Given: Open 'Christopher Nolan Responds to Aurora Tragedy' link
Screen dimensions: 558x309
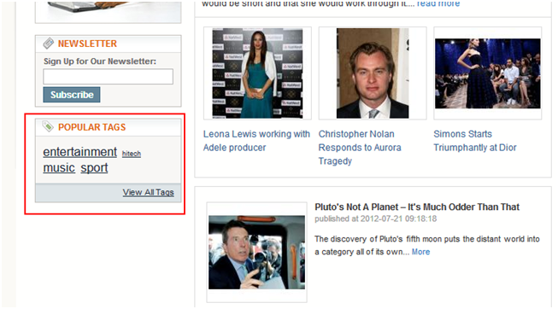Looking at the screenshot, I should [360, 148].
